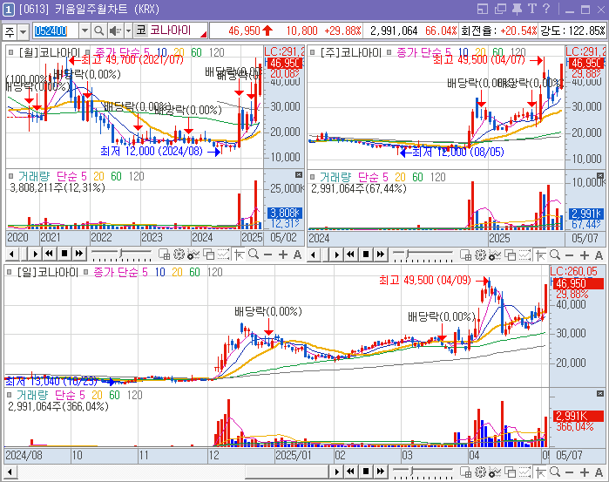Screen dimensions: 609x482
Task: Click the detach window icon in title bar
Action: [483, 9]
